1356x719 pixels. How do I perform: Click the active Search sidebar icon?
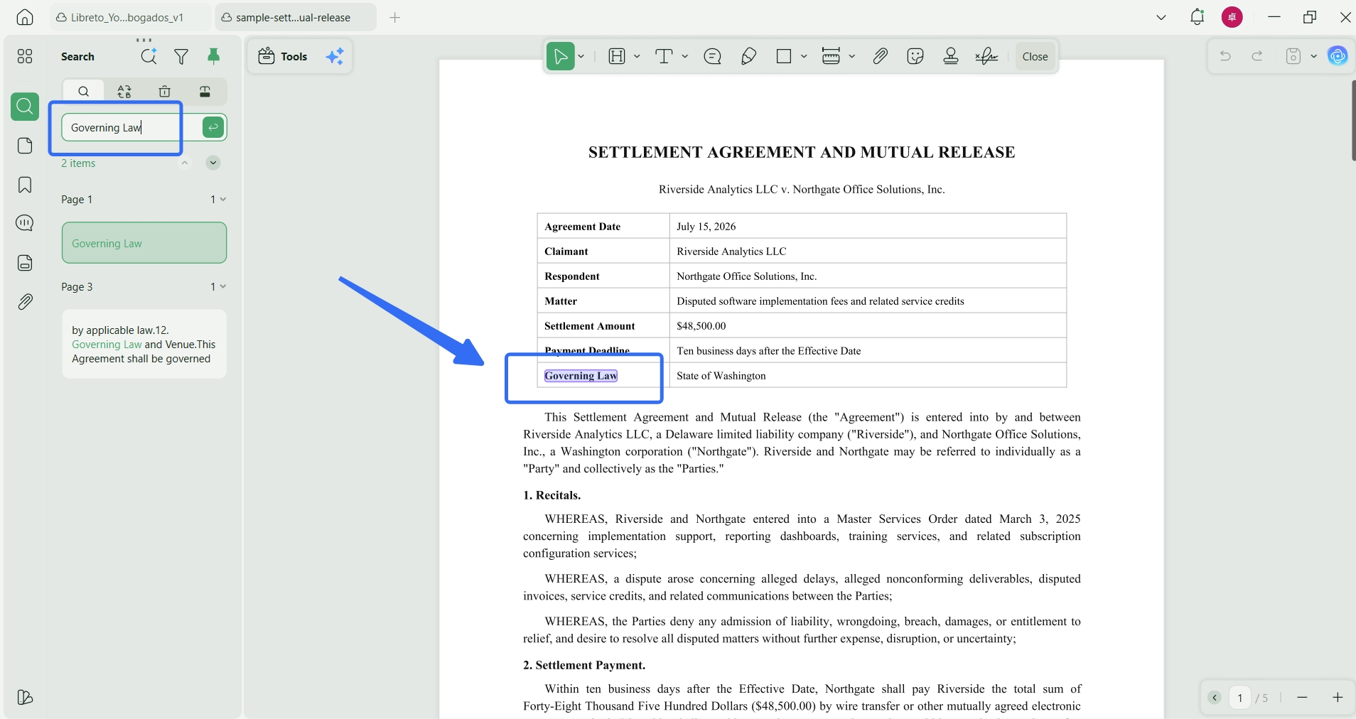point(25,107)
